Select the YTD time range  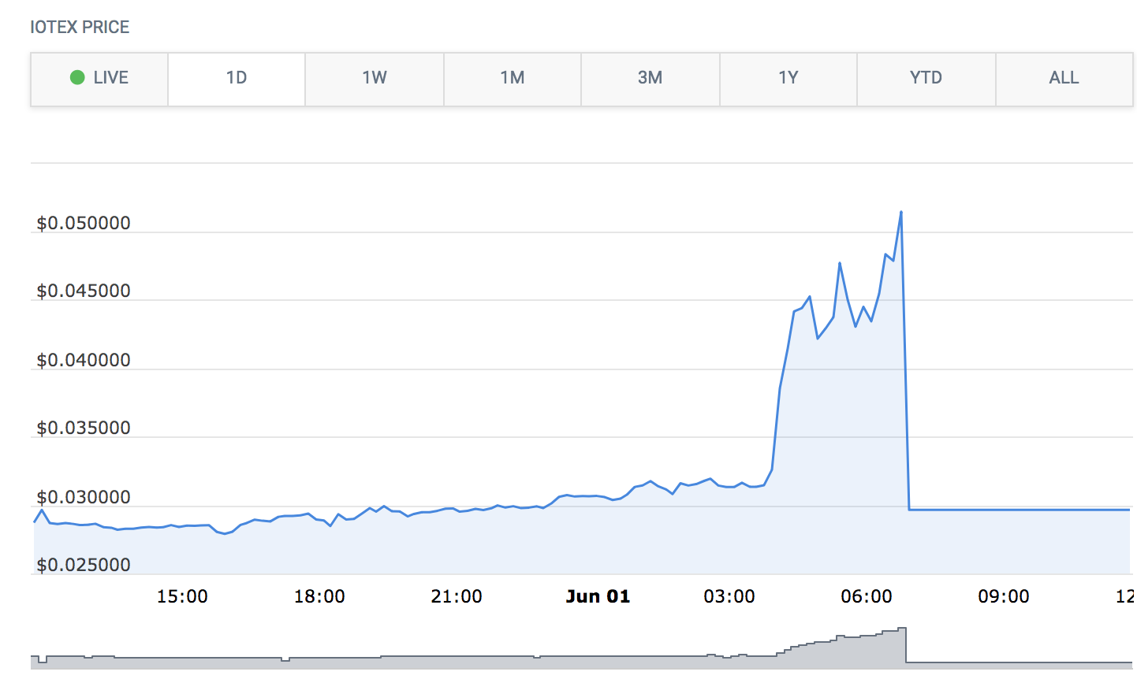[x=926, y=79]
